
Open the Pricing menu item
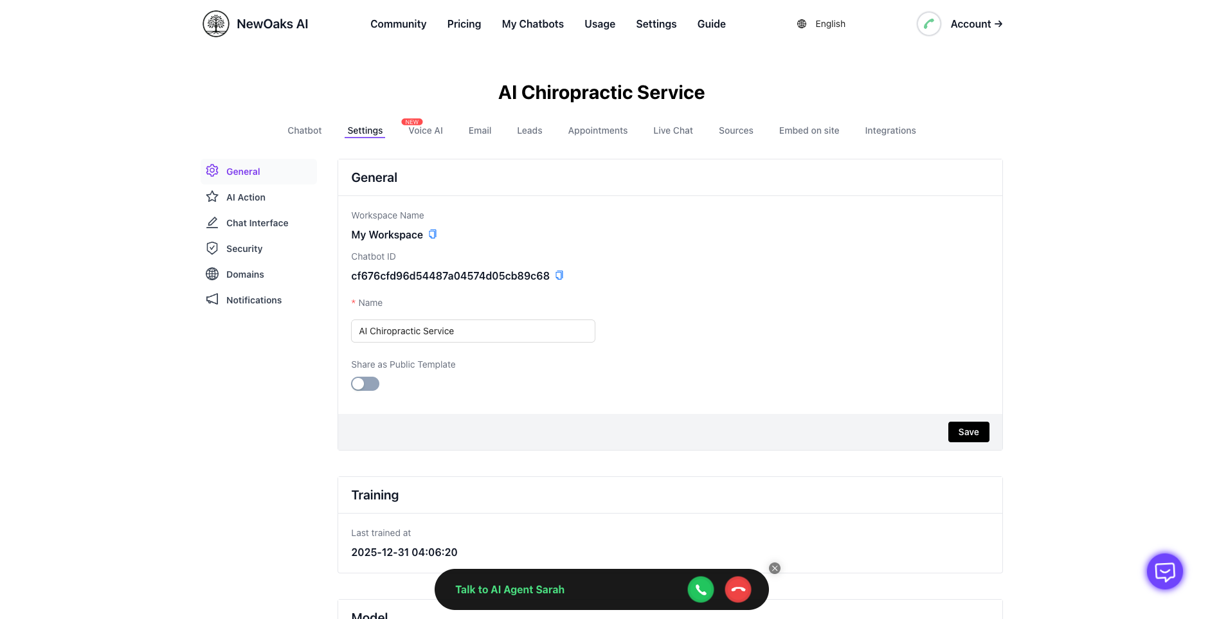(464, 24)
